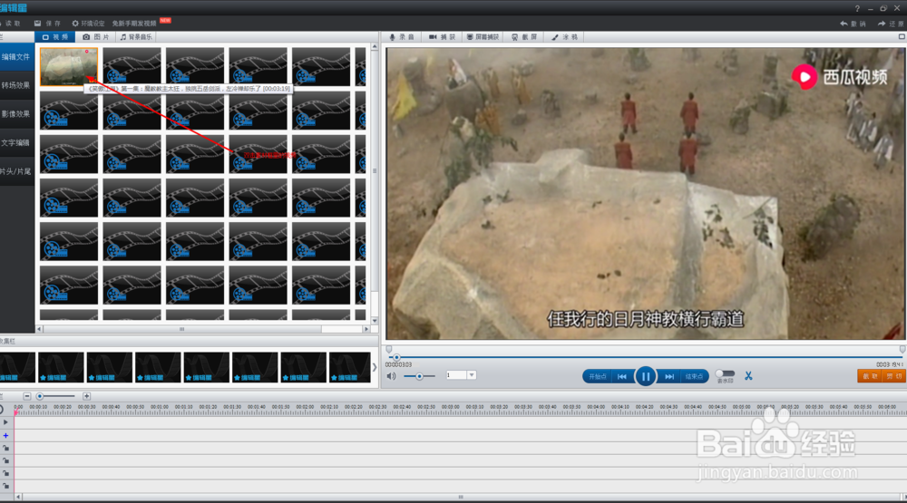Jump to previous frame button
Image resolution: width=907 pixels, height=503 pixels.
(622, 376)
